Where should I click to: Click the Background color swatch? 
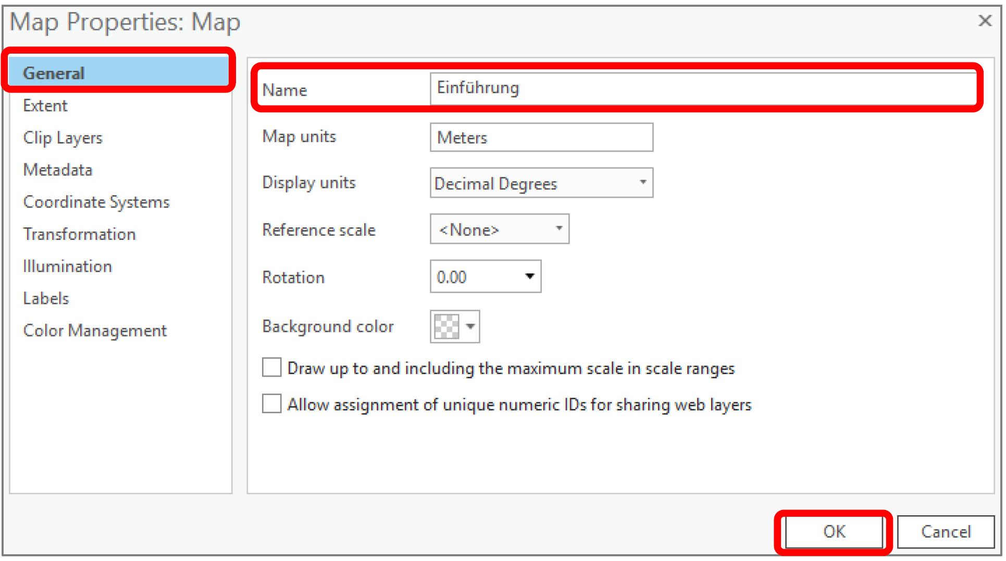446,327
